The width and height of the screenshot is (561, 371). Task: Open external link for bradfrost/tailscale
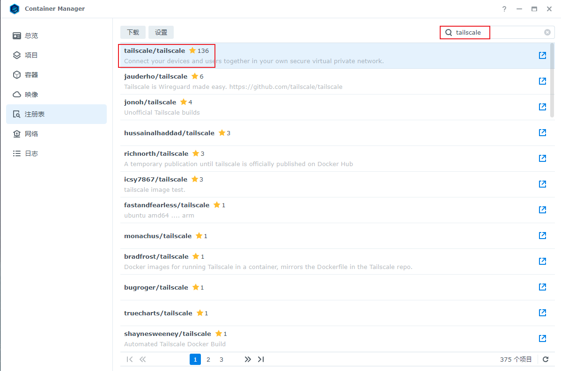(542, 261)
